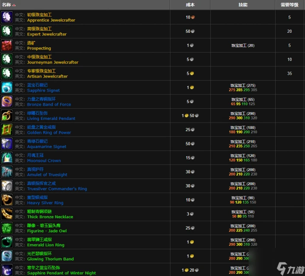
Task: Open the Amulet of Truesight link
Action: [x=47, y=175]
